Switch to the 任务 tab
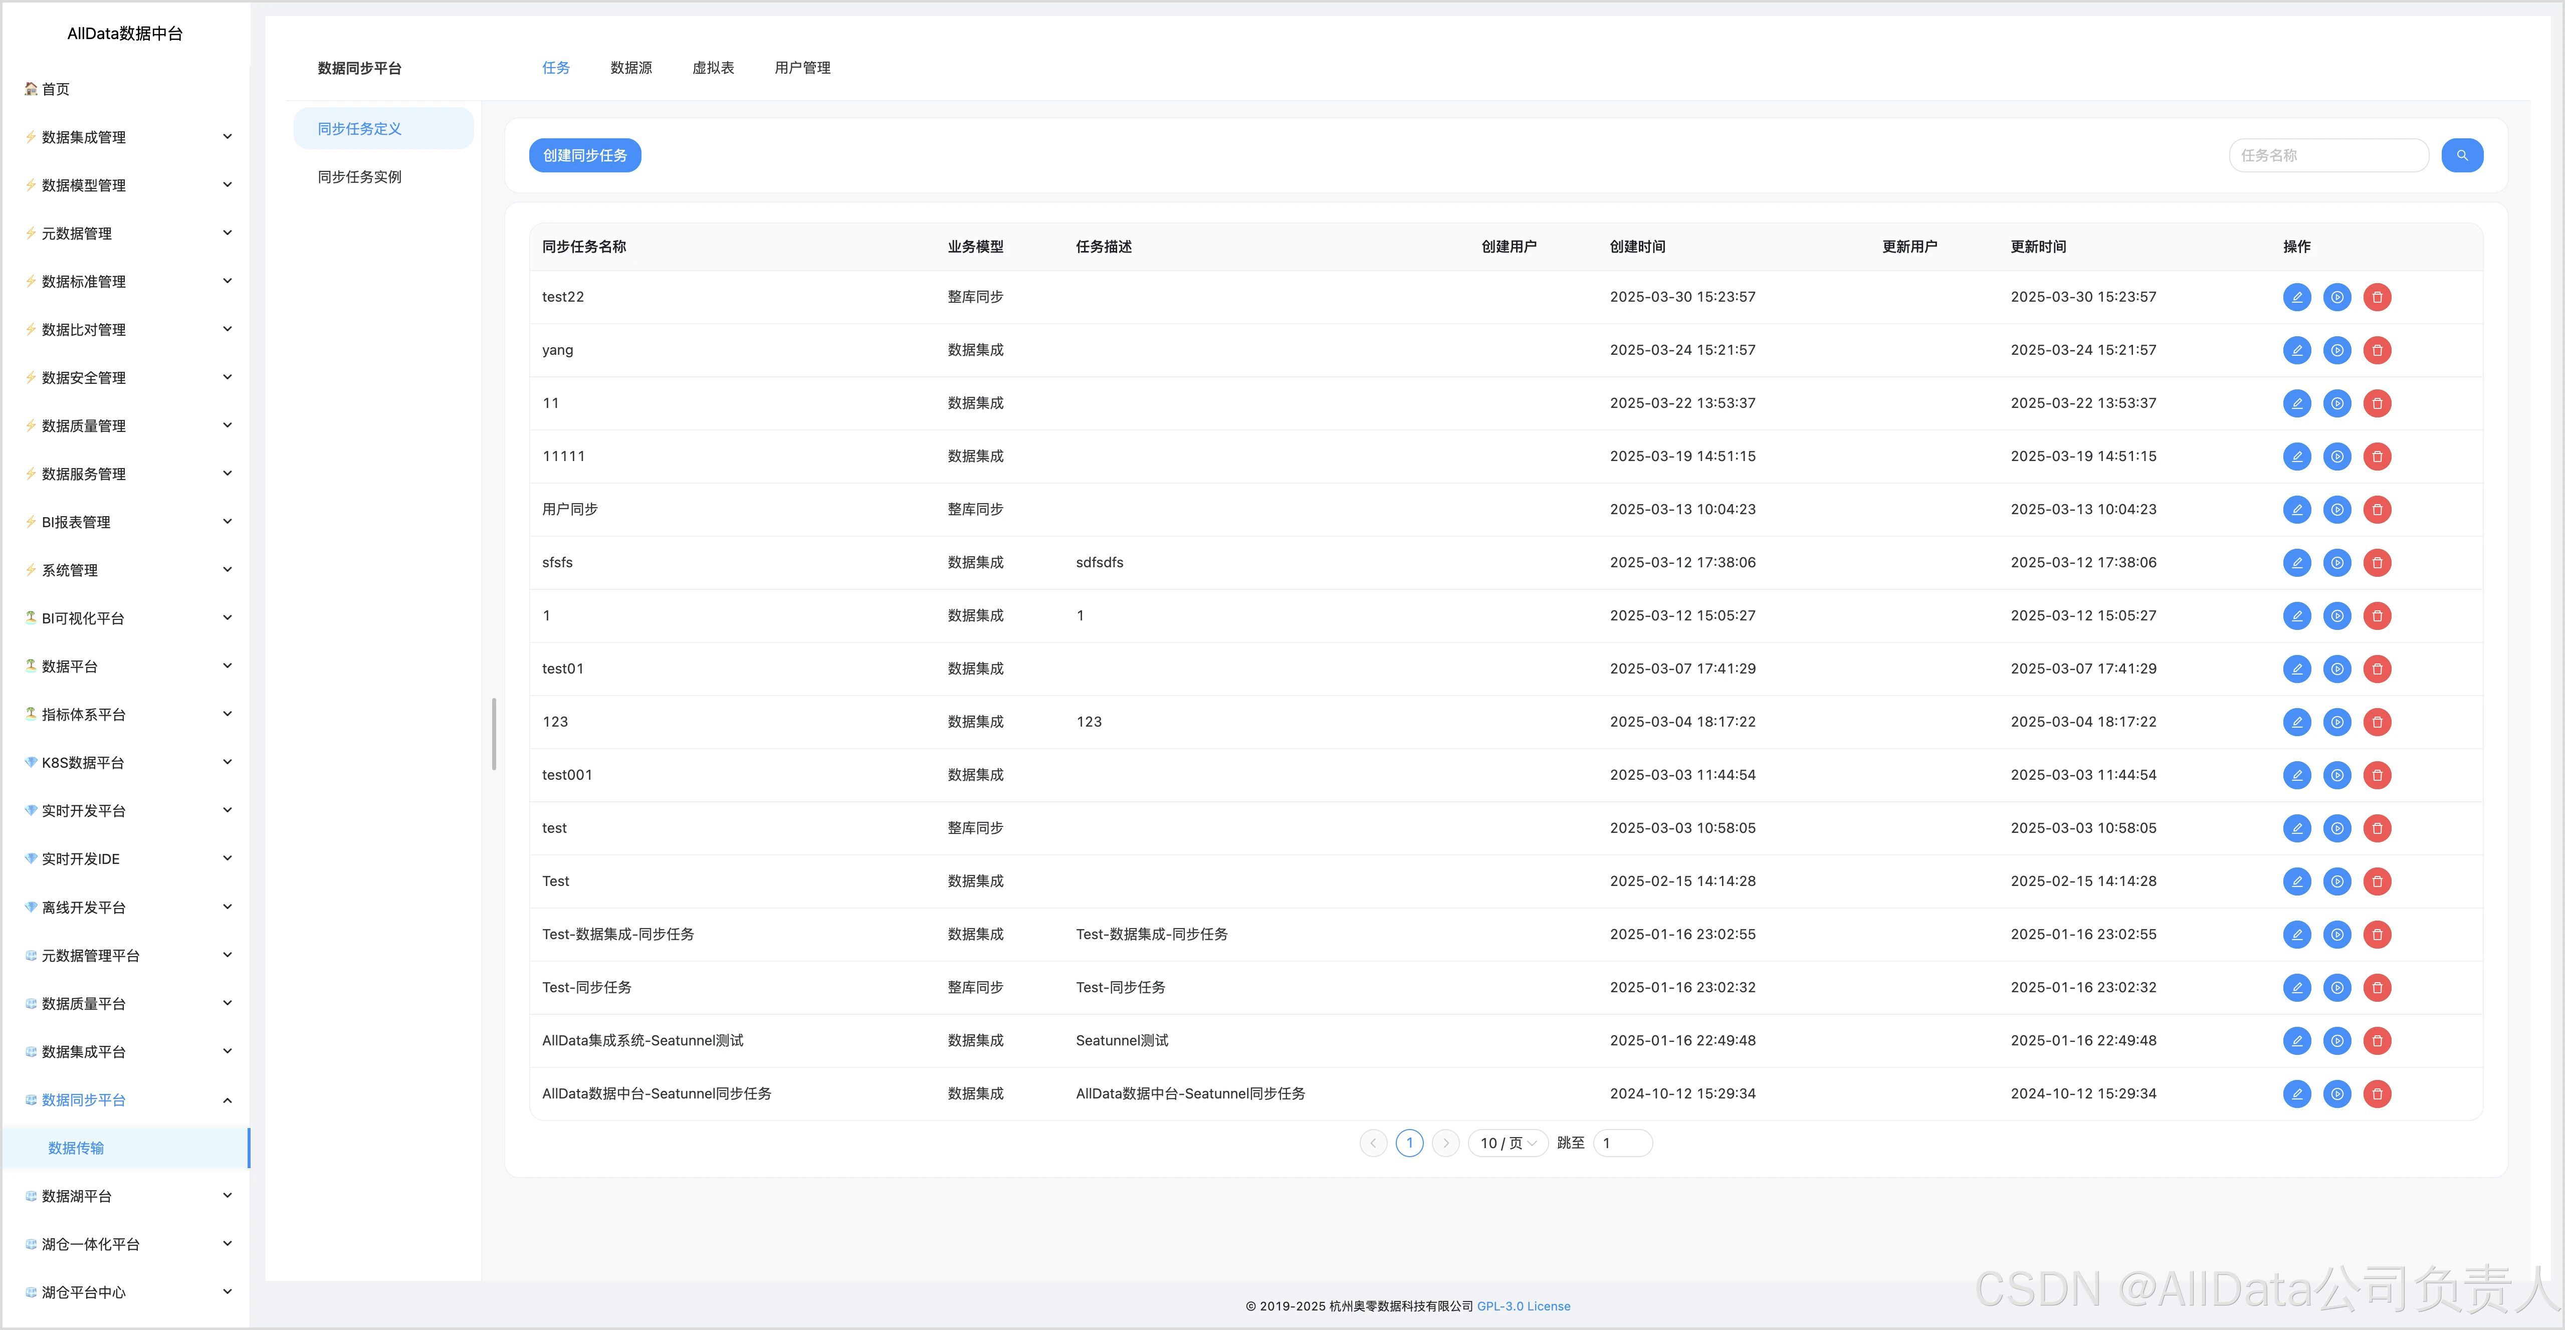The image size is (2565, 1330). pyautogui.click(x=556, y=68)
